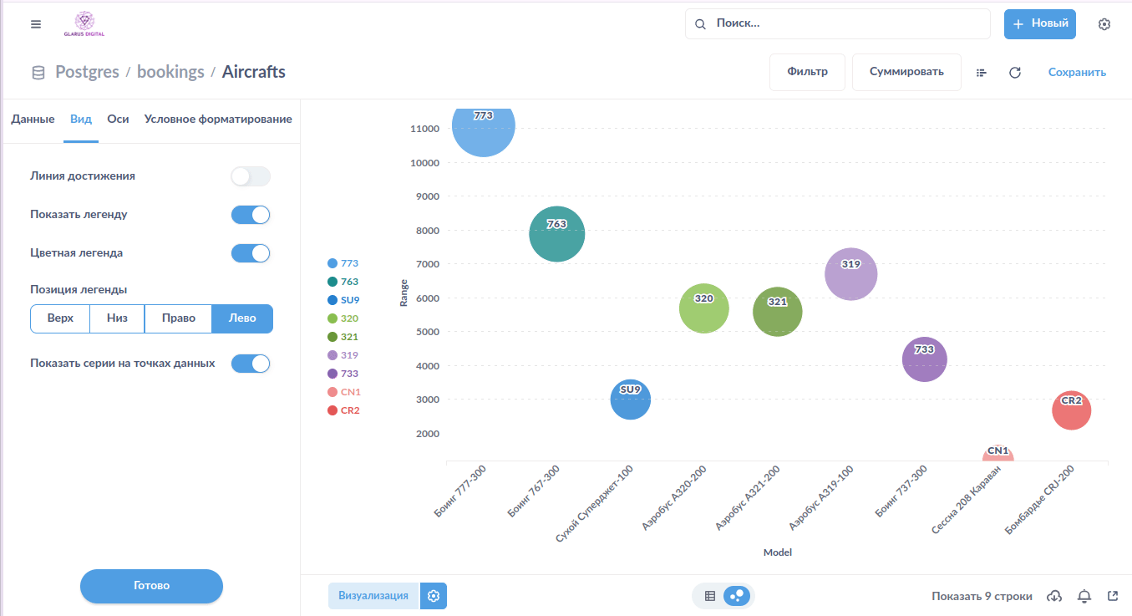Image resolution: width=1132 pixels, height=616 pixels.
Task: Open alerts bell icon
Action: (x=1084, y=596)
